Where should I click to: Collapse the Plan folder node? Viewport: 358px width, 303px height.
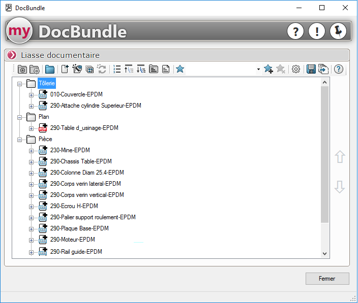coord(20,117)
